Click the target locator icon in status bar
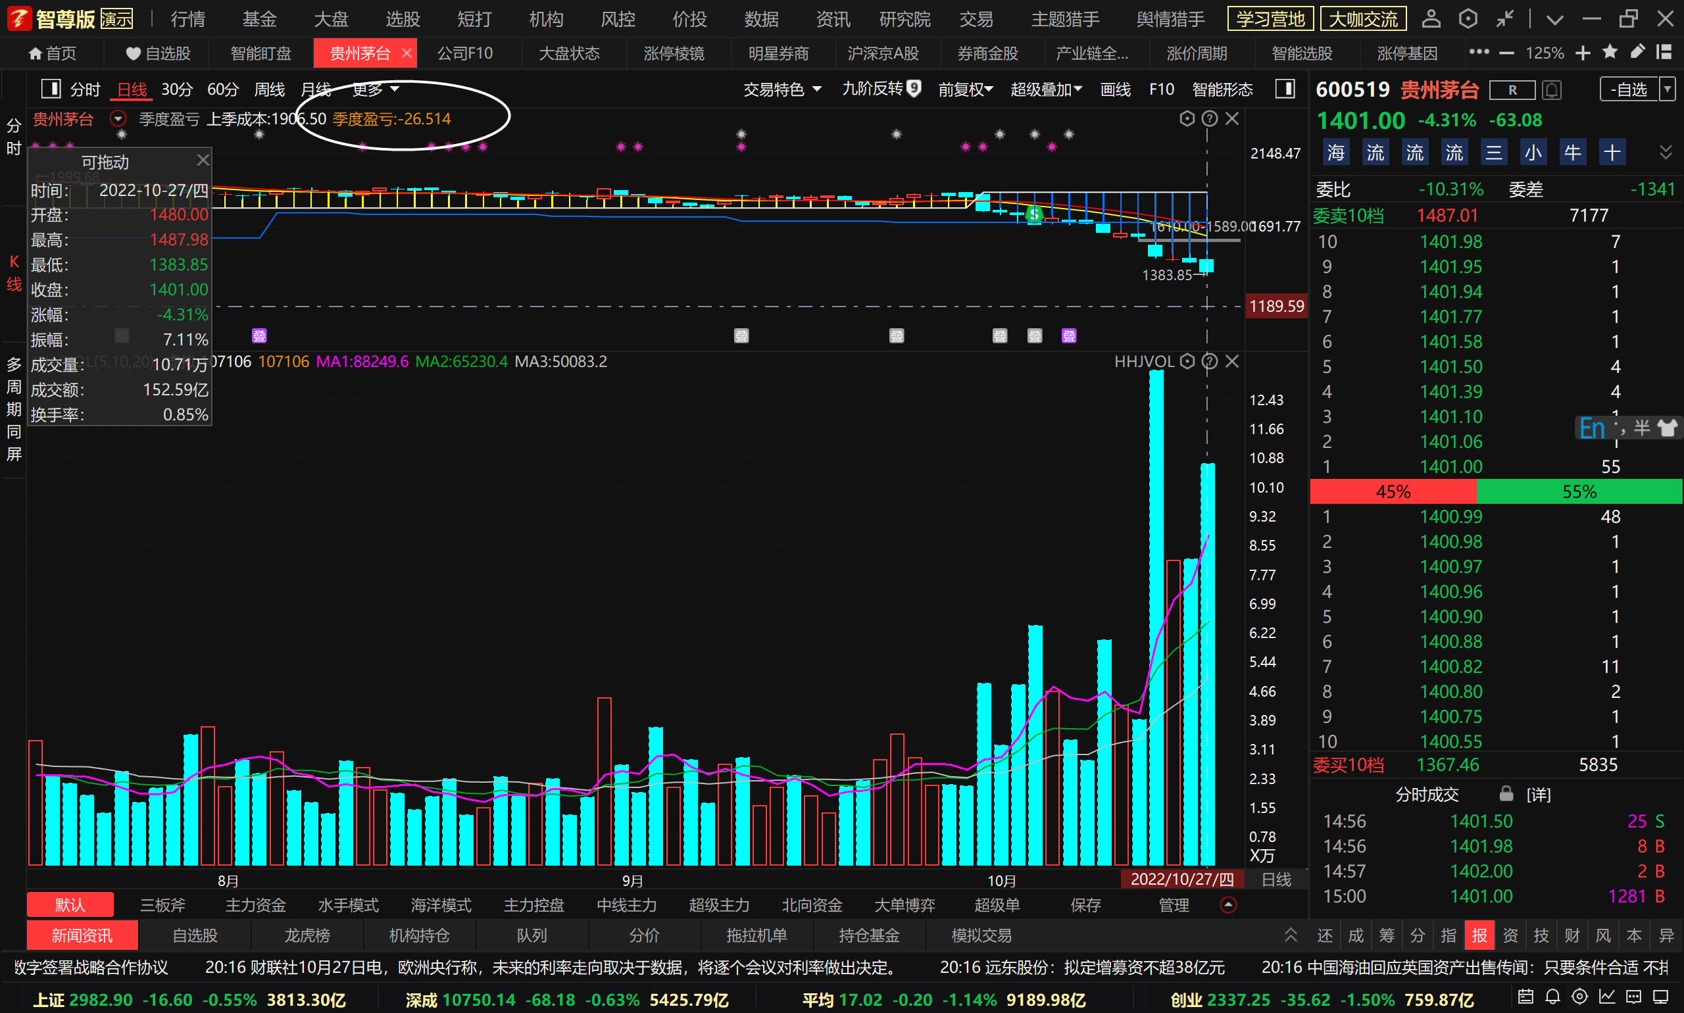The width and height of the screenshot is (1684, 1013). [1579, 997]
